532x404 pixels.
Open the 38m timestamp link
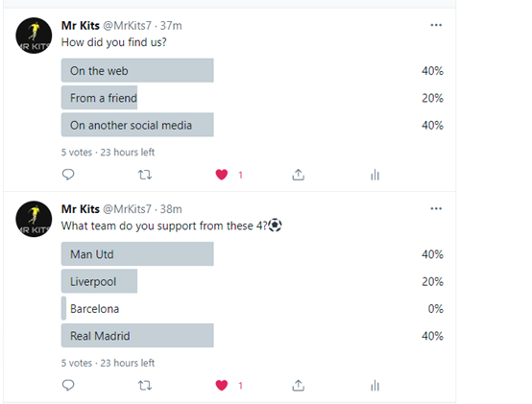[171, 209]
